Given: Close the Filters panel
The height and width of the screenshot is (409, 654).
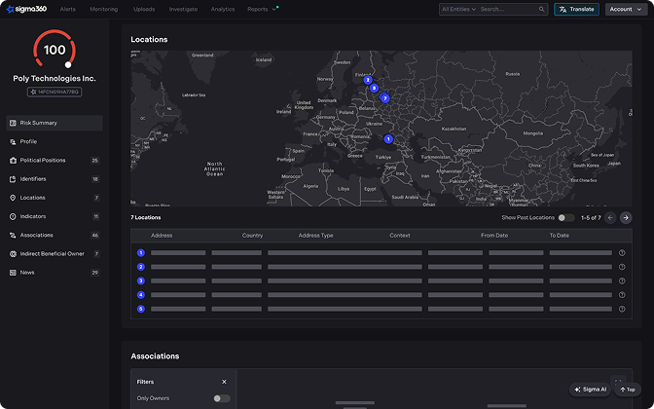Looking at the screenshot, I should pos(224,382).
